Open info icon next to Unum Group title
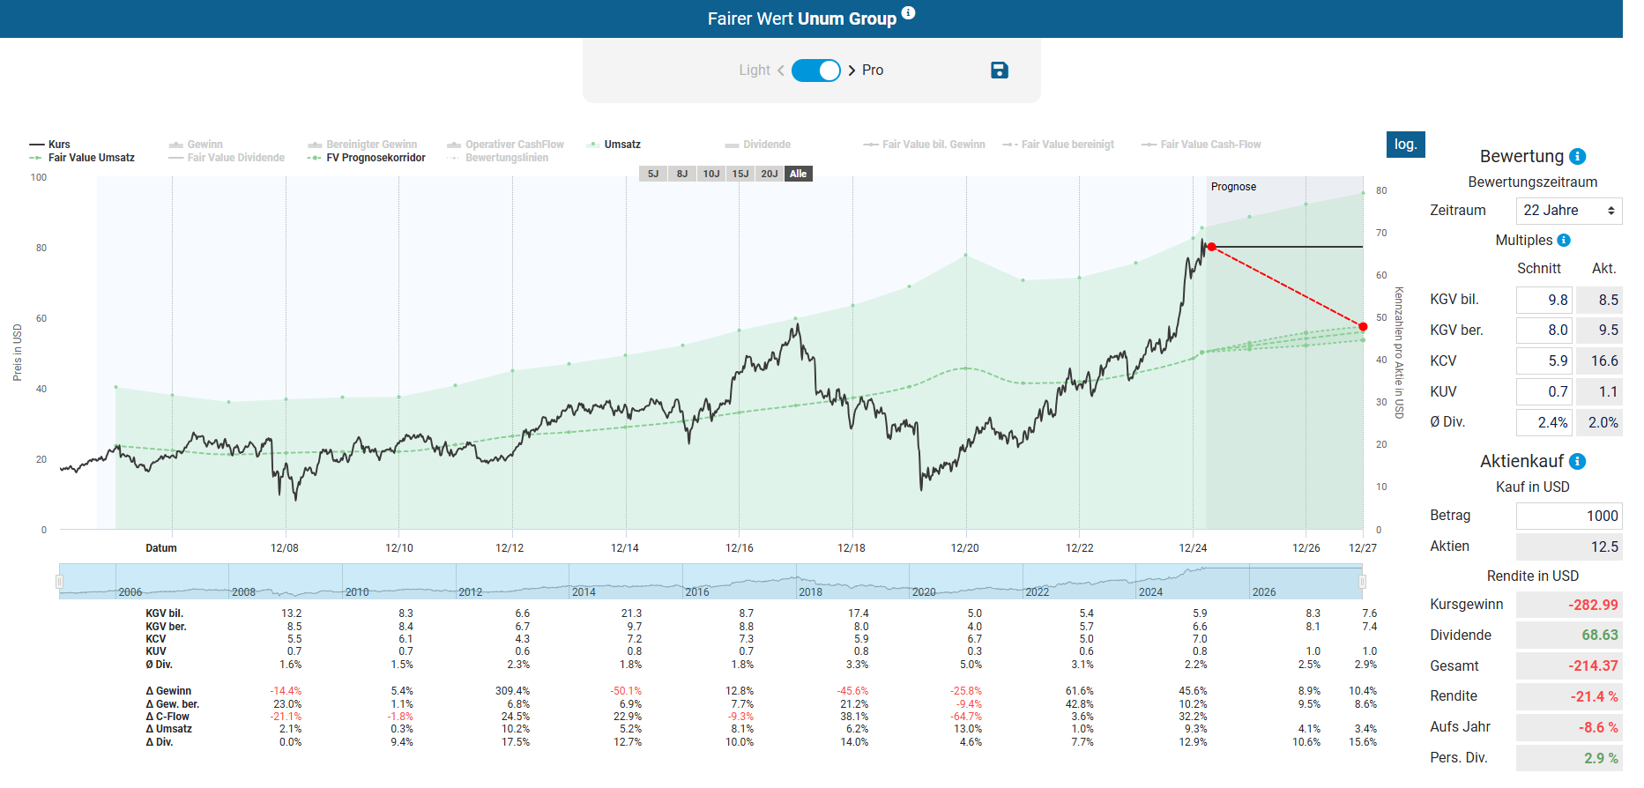The width and height of the screenshot is (1644, 788). (x=908, y=13)
